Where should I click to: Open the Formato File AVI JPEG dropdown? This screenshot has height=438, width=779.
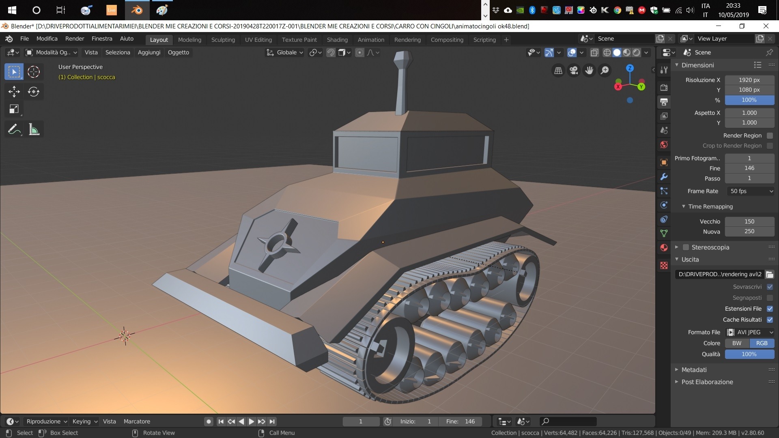(750, 332)
